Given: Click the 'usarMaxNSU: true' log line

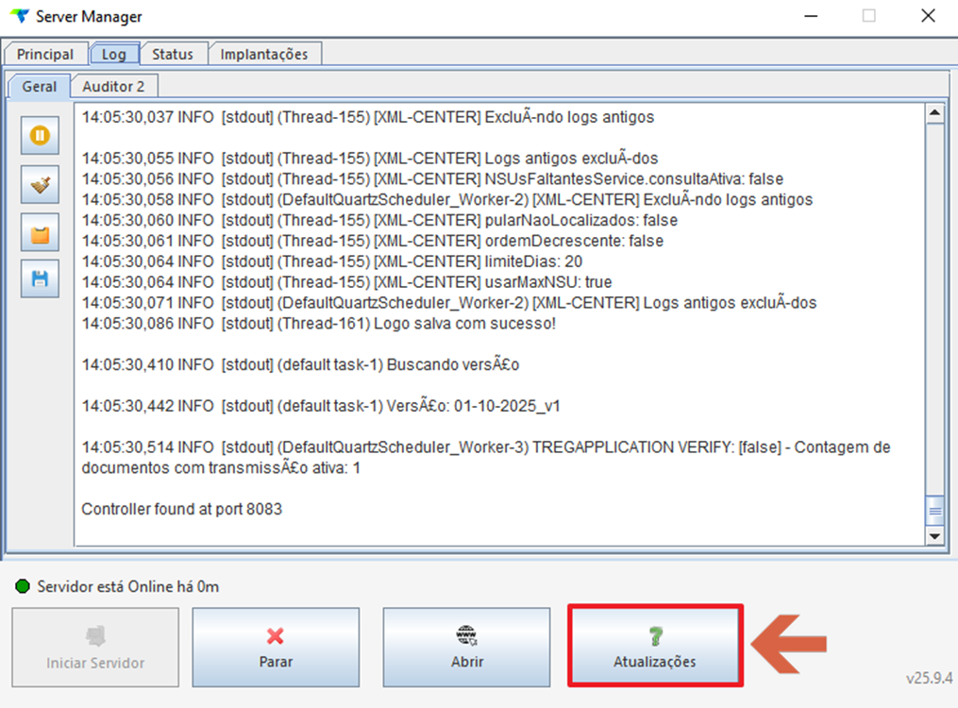Looking at the screenshot, I should pyautogui.click(x=347, y=282).
